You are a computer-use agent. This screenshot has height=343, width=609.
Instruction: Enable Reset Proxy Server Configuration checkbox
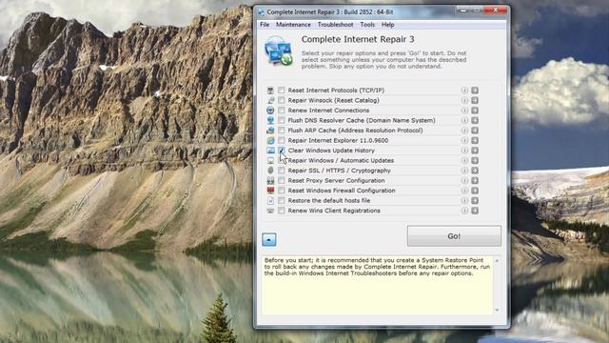[x=282, y=180]
